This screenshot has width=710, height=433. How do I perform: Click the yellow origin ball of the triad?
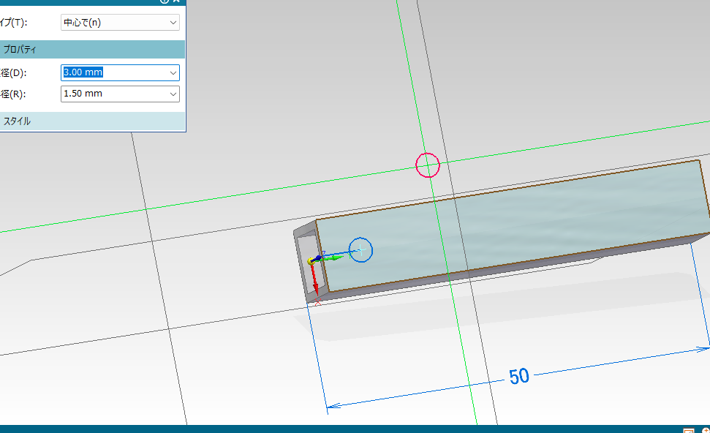311,261
